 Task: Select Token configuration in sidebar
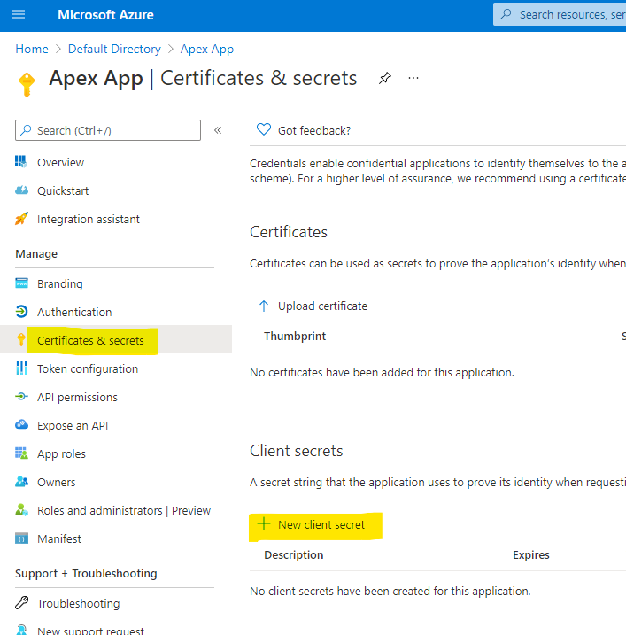pyautogui.click(x=87, y=369)
